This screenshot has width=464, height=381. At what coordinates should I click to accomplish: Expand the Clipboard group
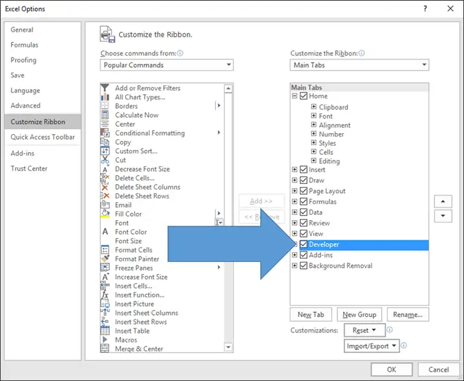[314, 106]
